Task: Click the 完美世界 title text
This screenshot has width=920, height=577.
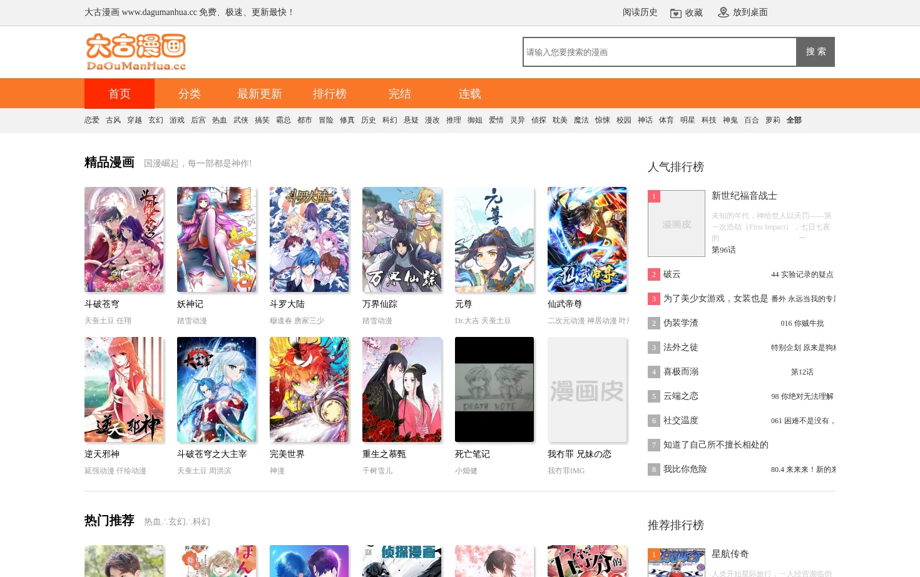Action: [287, 454]
